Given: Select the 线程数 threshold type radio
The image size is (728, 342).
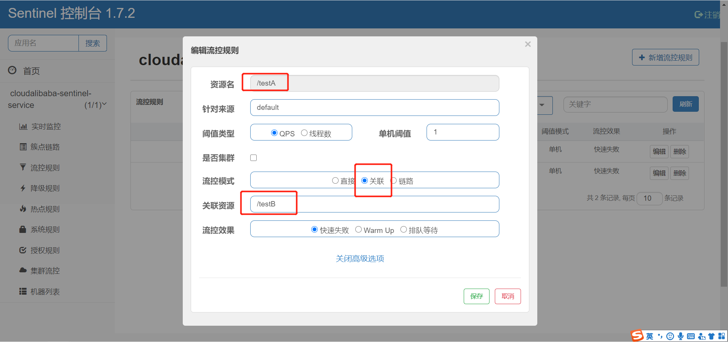Looking at the screenshot, I should pos(304,133).
